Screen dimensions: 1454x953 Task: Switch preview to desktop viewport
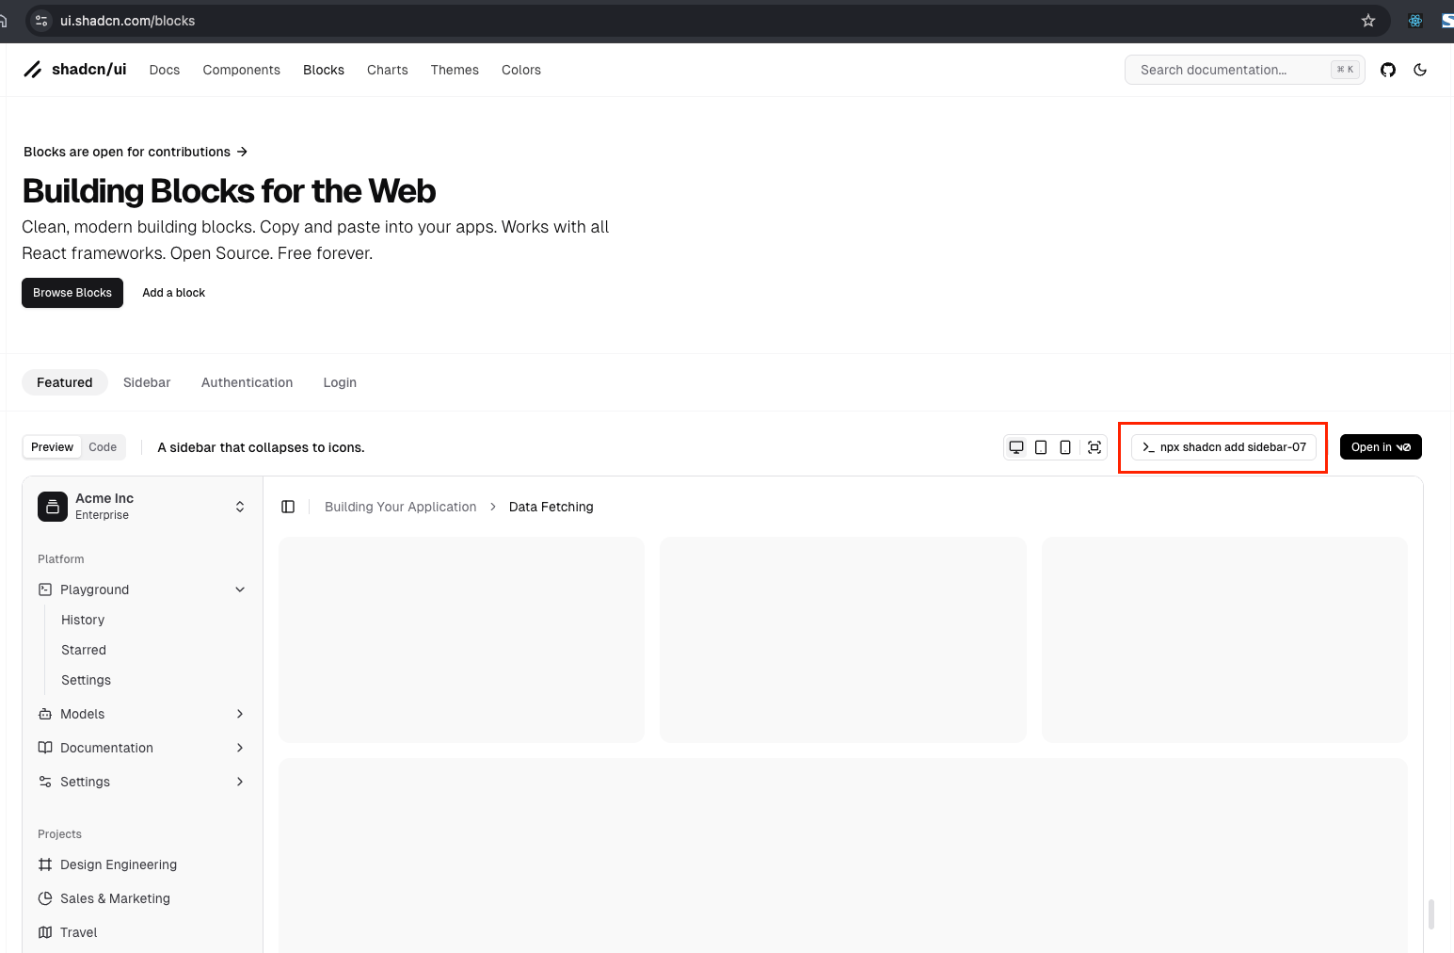(x=1016, y=447)
